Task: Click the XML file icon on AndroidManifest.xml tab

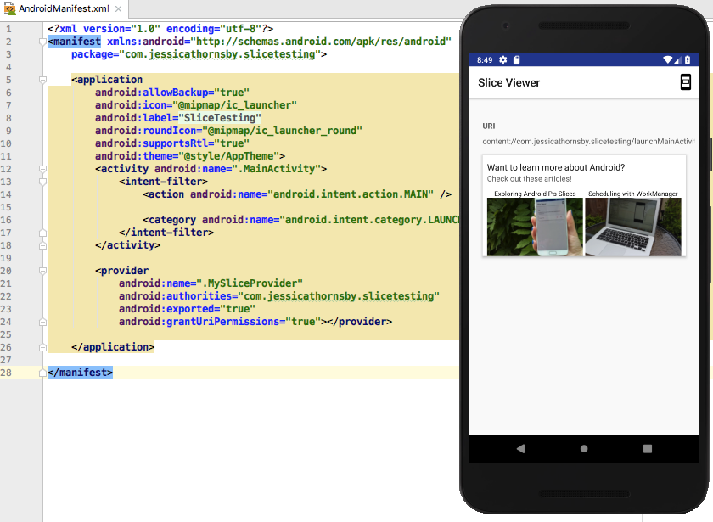Action: 10,8
